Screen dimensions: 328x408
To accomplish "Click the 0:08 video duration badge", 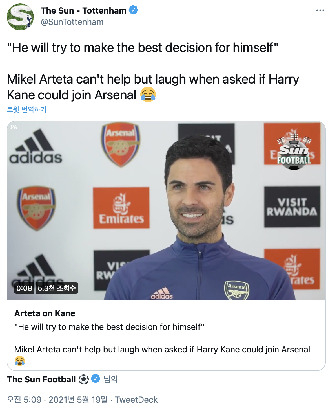I will [24, 288].
